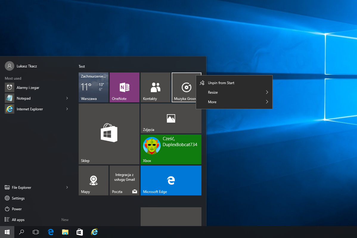Image resolution: width=357 pixels, height=238 pixels.
Task: Expand the Resize submenu
Action: pos(234,92)
